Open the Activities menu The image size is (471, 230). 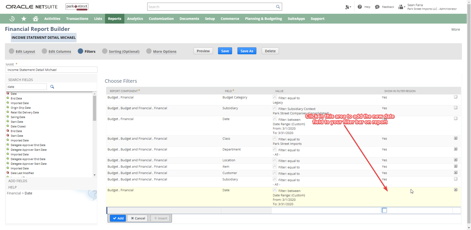point(52,19)
